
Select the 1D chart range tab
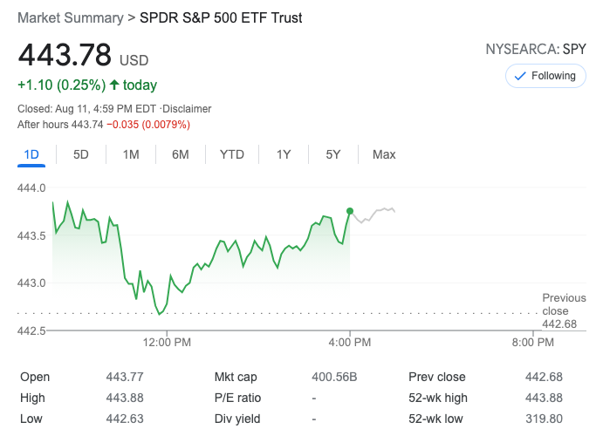31,154
